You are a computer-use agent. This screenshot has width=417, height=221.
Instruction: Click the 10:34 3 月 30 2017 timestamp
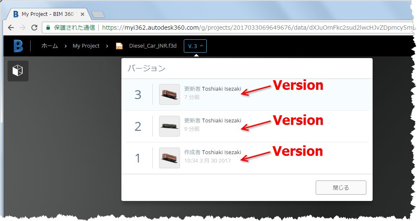tap(207, 160)
